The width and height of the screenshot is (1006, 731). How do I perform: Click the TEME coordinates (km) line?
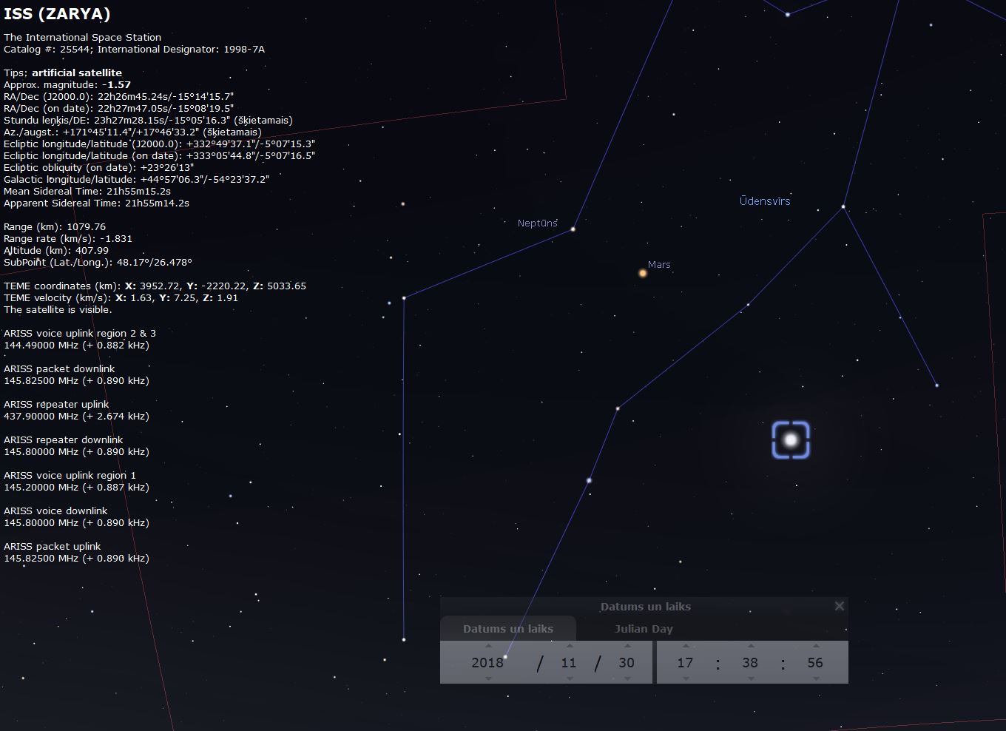click(155, 286)
